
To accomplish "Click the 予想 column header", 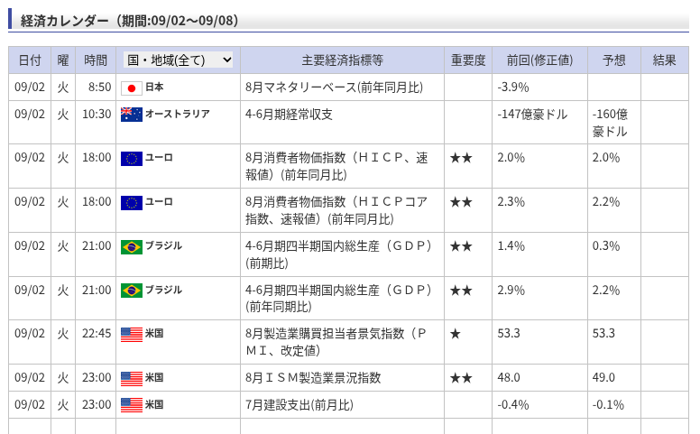I will pos(614,60).
